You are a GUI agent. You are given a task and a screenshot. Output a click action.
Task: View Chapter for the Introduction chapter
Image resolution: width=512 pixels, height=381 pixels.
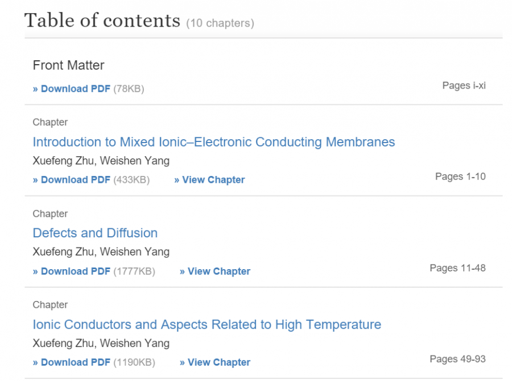209,180
